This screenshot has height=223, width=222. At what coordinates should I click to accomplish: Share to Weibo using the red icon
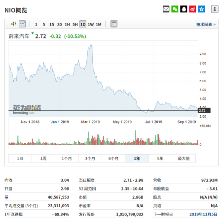[192, 9]
